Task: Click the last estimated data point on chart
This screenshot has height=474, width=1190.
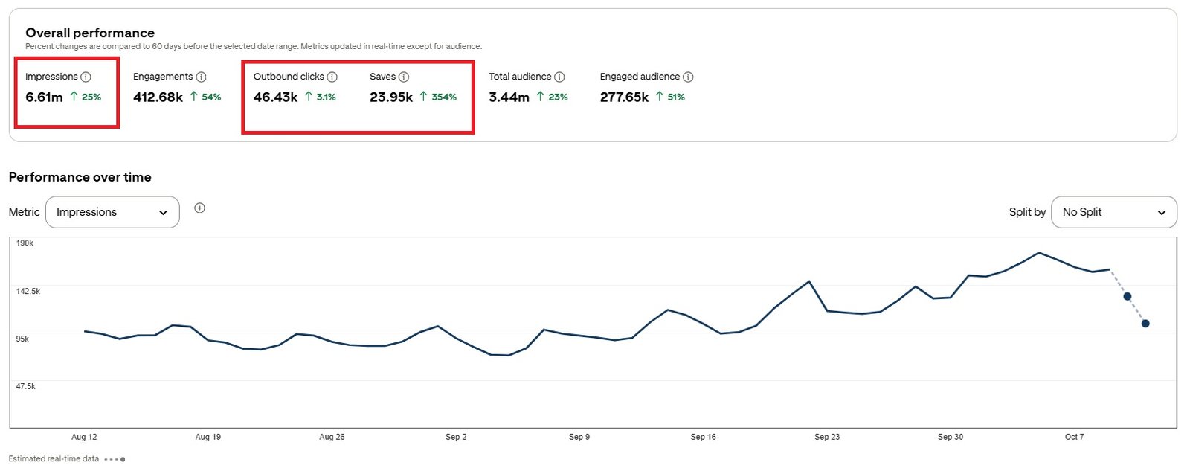Action: click(1145, 324)
